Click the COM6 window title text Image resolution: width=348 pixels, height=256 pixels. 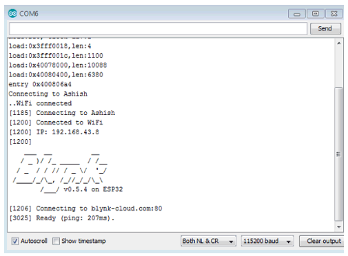(x=29, y=14)
